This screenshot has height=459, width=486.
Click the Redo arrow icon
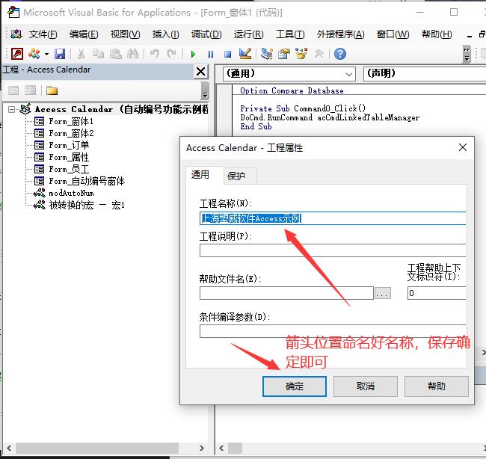tap(171, 54)
